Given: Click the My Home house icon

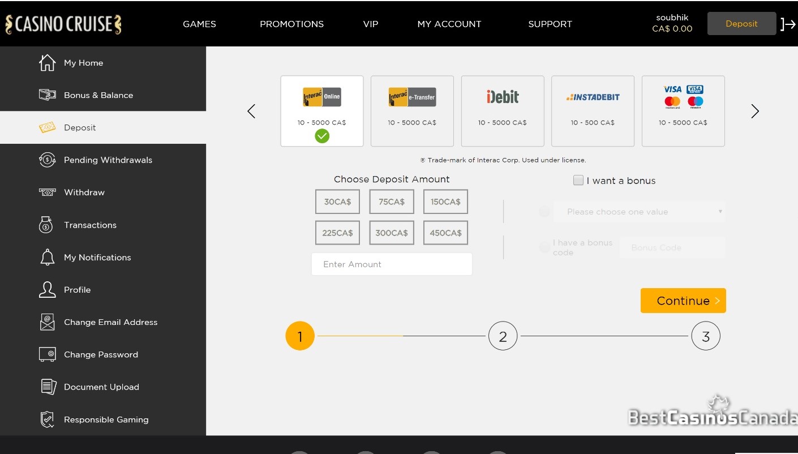Looking at the screenshot, I should click(x=48, y=63).
